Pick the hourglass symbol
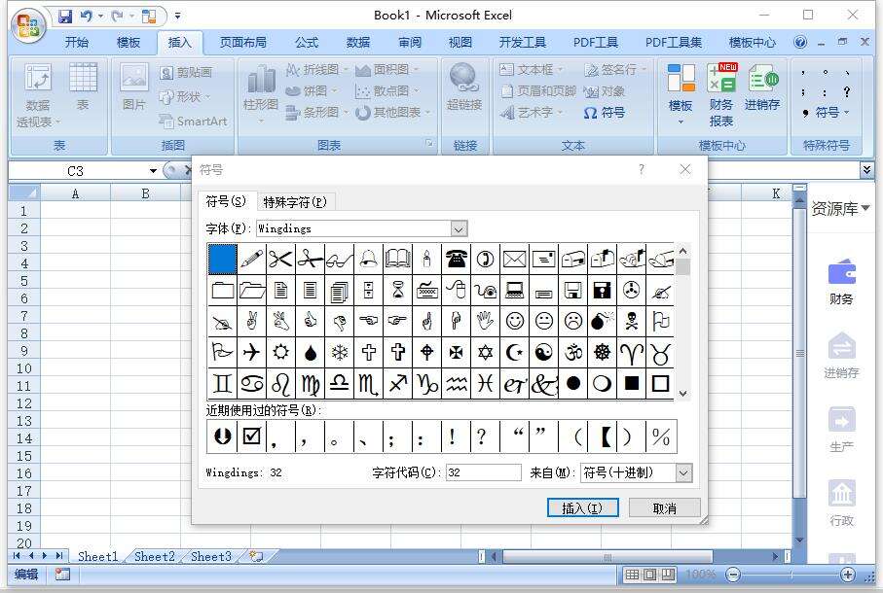Screen dimensions: 883x593 pyautogui.click(x=397, y=290)
